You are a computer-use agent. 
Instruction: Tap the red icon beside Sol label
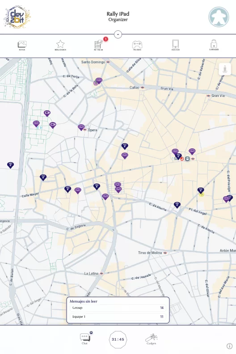tap(182, 159)
